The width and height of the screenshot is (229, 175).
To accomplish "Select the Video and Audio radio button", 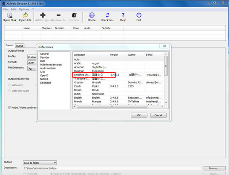I will click(x=10, y=91).
